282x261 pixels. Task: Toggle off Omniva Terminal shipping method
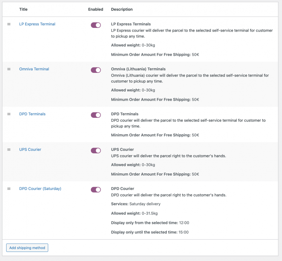96,70
